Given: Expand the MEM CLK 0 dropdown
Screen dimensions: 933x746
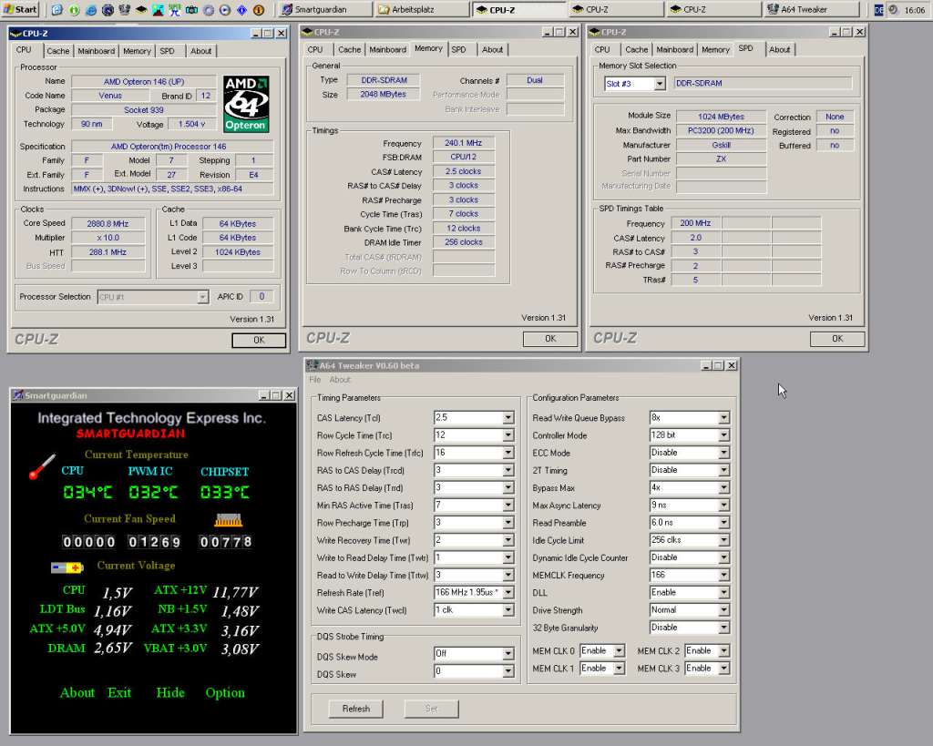Looking at the screenshot, I should click(619, 651).
